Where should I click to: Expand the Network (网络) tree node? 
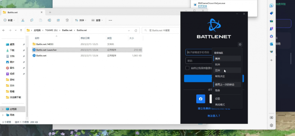tap(3, 115)
